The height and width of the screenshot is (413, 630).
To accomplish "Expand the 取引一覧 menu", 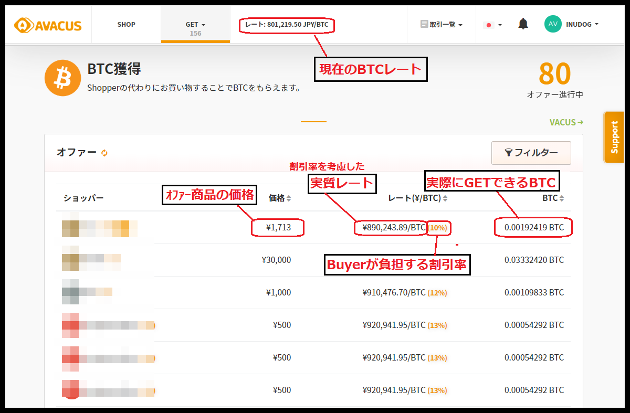I will (x=442, y=25).
